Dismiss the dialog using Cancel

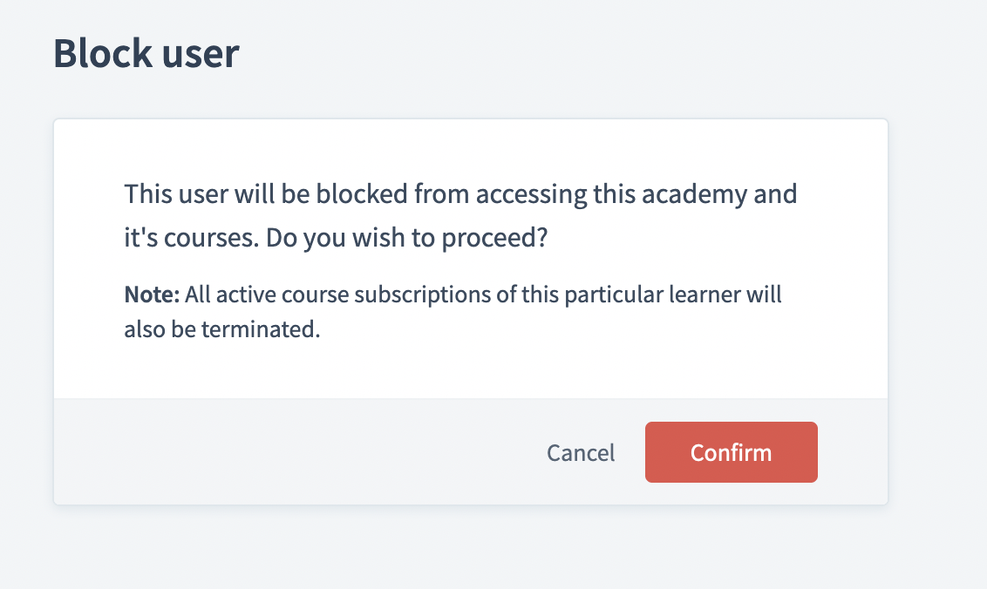(581, 452)
